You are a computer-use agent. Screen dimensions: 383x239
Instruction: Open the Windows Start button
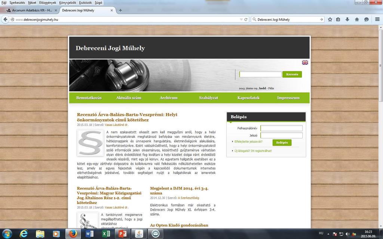(x=7, y=234)
